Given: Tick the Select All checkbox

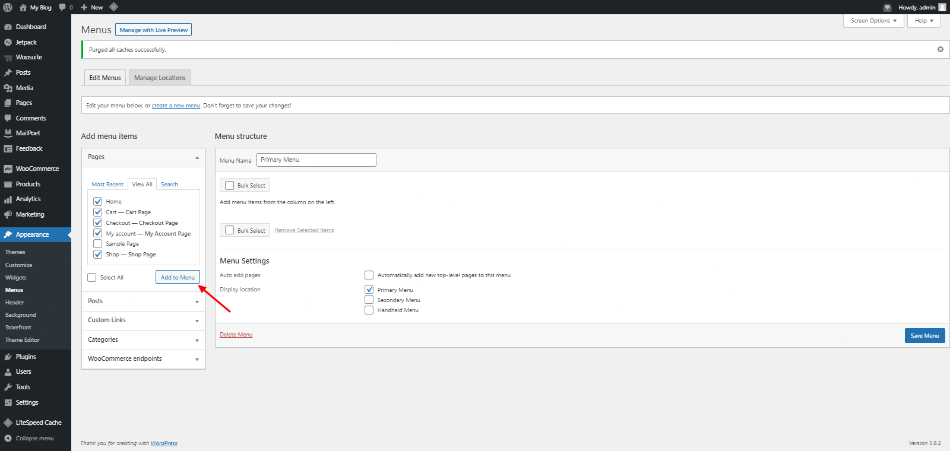Looking at the screenshot, I should click(91, 277).
